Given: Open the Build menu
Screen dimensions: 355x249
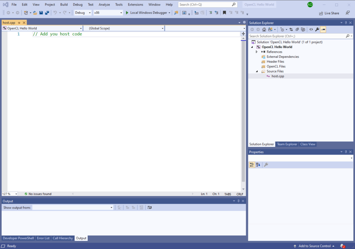Looking at the screenshot, I should point(64,4).
